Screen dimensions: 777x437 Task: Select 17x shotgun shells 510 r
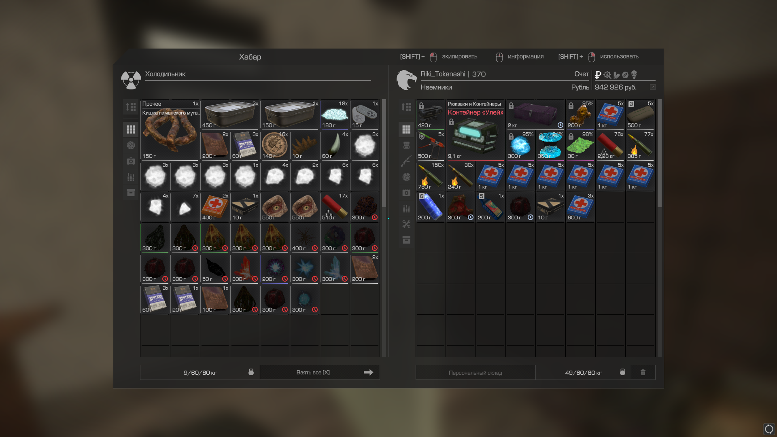(x=335, y=207)
